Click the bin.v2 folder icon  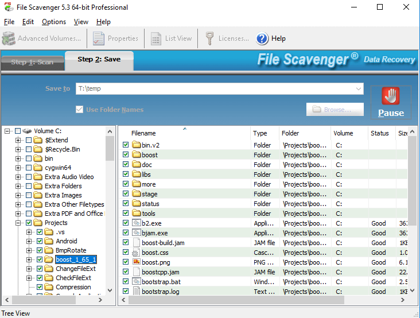[x=137, y=145]
